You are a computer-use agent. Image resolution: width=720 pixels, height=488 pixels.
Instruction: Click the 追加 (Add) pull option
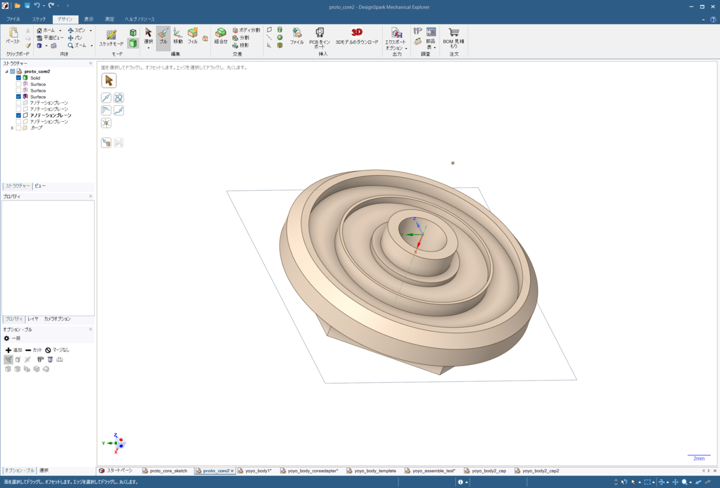(14, 350)
